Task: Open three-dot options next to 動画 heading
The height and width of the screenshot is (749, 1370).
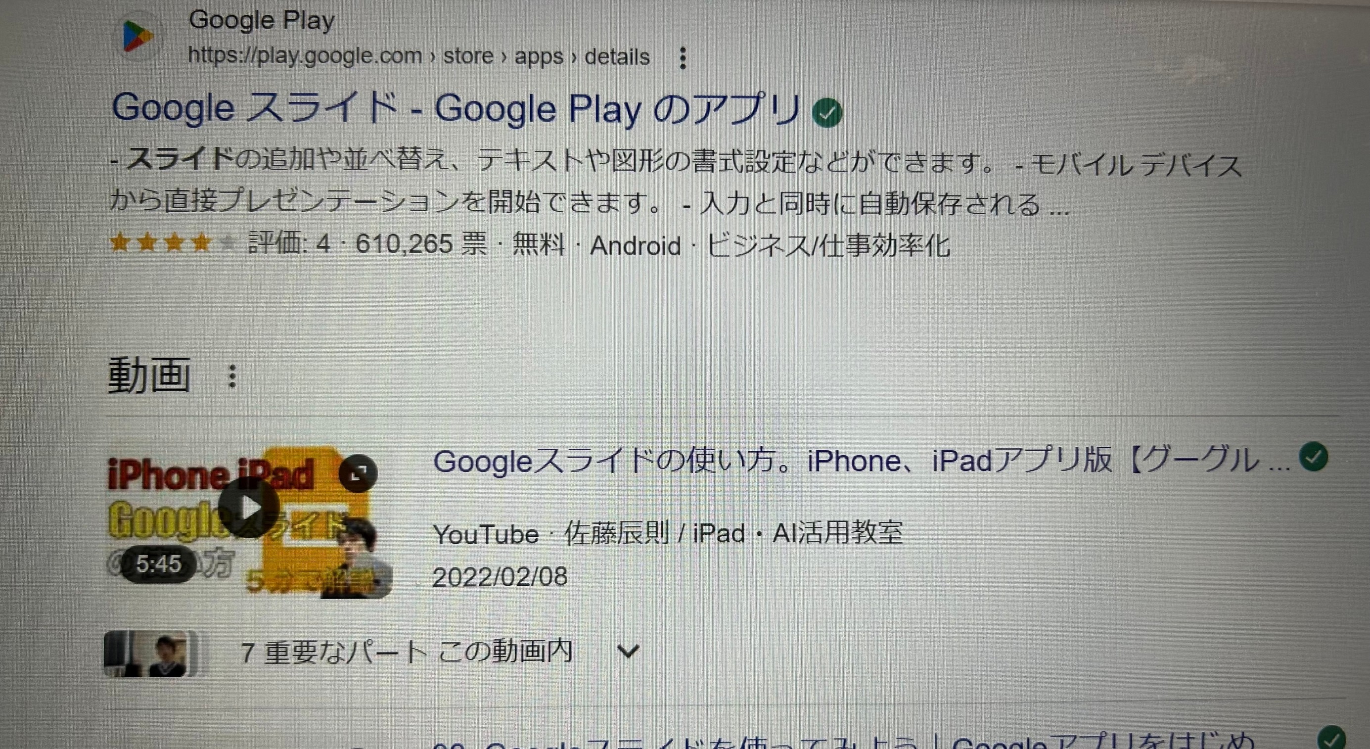Action: [x=232, y=376]
